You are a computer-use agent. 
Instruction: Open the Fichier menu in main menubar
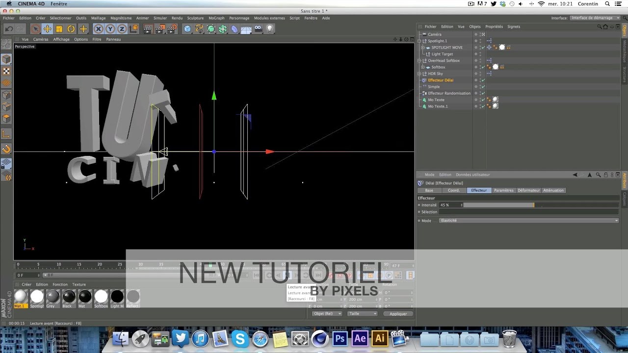click(x=9, y=18)
